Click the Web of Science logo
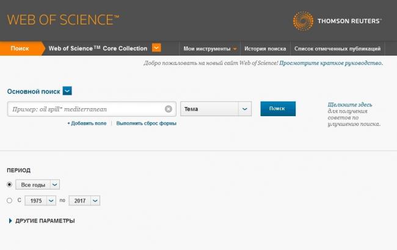The image size is (397, 250). coord(63,20)
